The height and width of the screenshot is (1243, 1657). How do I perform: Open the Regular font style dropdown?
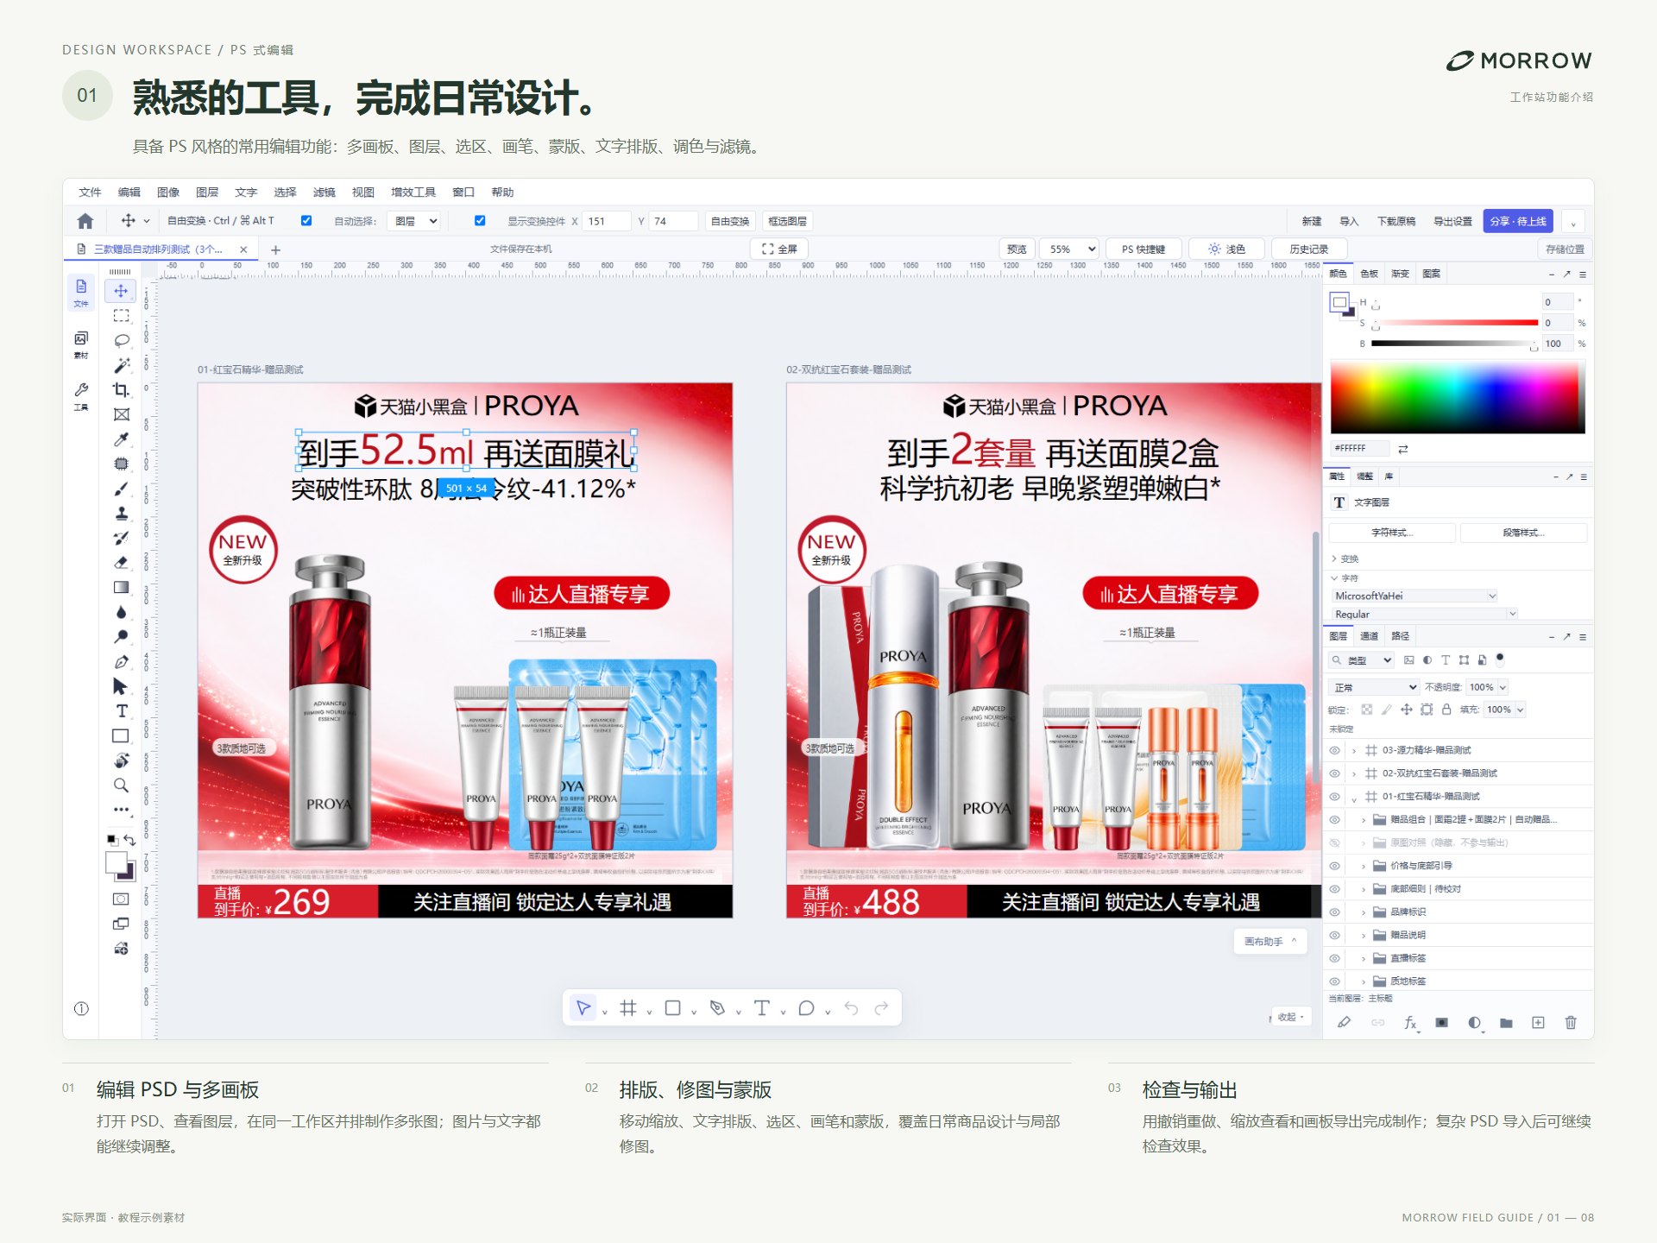click(x=1424, y=614)
